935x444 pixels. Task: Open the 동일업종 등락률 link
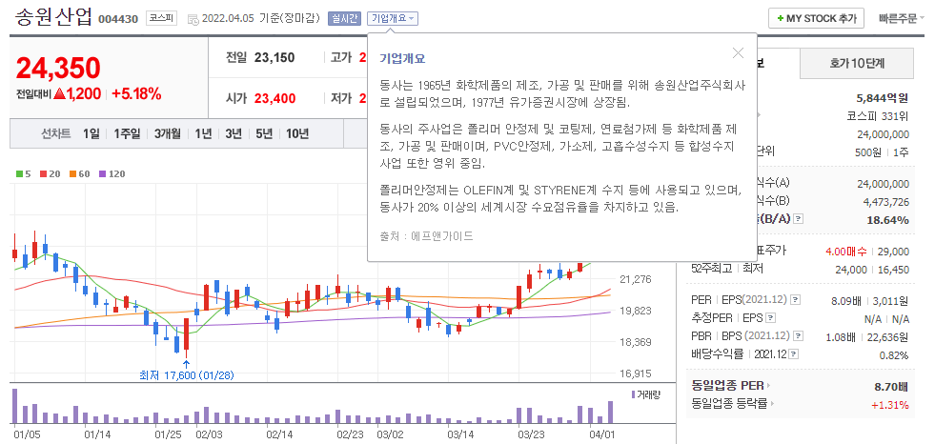(x=735, y=404)
